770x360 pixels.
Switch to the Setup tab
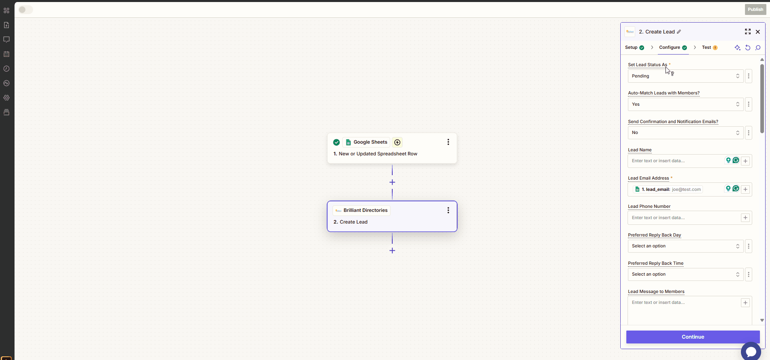pos(634,48)
